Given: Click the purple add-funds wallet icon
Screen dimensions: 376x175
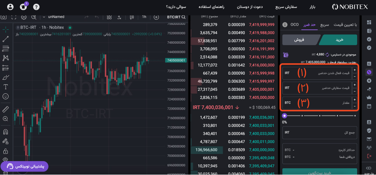Looking at the screenshot, I should 285,55.
